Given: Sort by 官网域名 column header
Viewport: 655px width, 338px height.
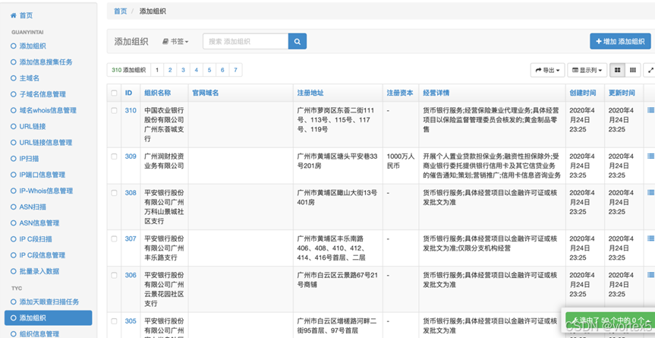Looking at the screenshot, I should point(206,93).
